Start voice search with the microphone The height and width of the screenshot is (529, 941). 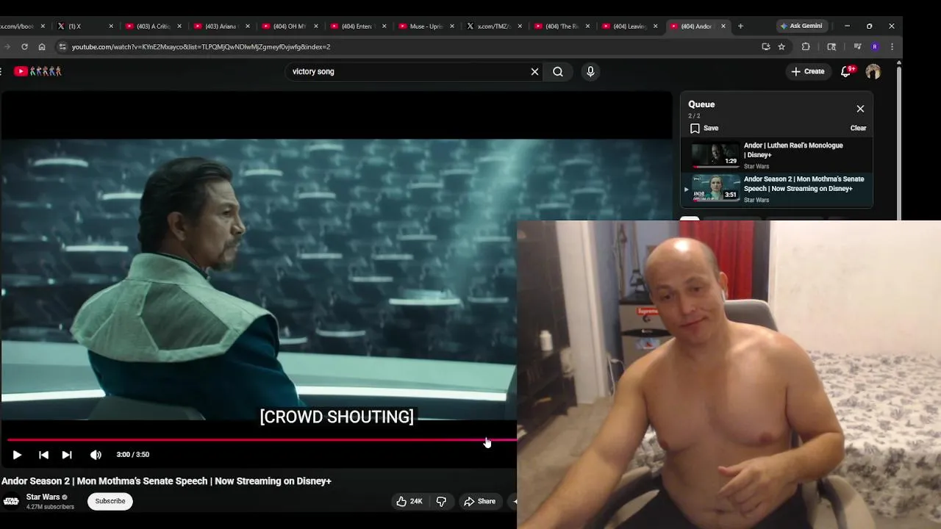[x=590, y=71]
